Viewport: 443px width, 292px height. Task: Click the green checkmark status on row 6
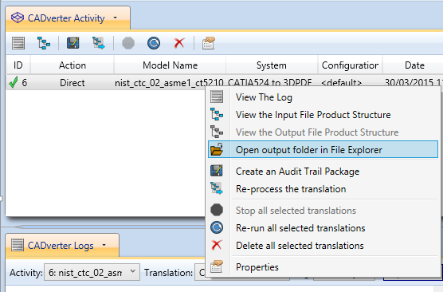tap(14, 82)
